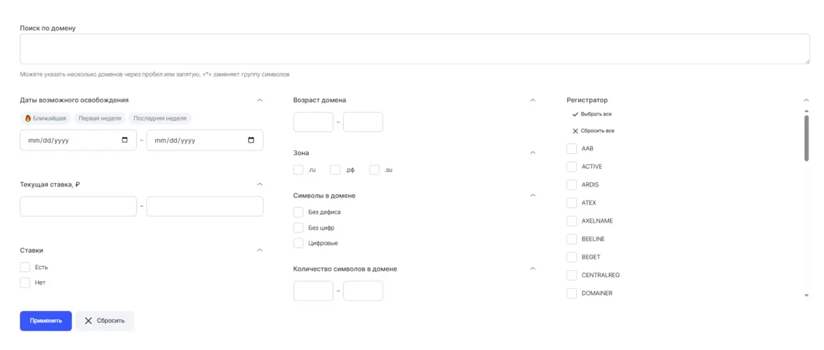Click the registrar list scroll-down arrow
The height and width of the screenshot is (350, 824).
point(807,296)
